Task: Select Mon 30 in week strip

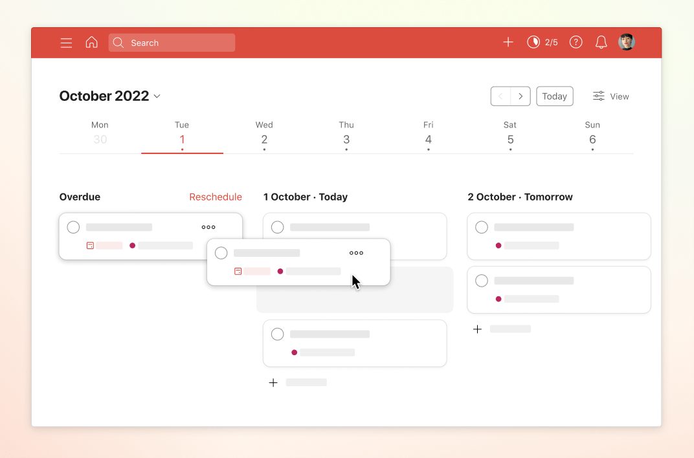Action: tap(100, 134)
